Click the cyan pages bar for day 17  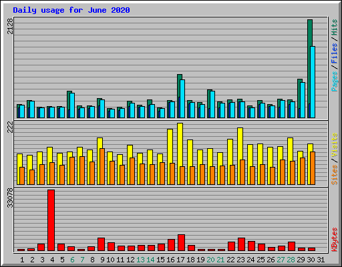(x=182, y=99)
